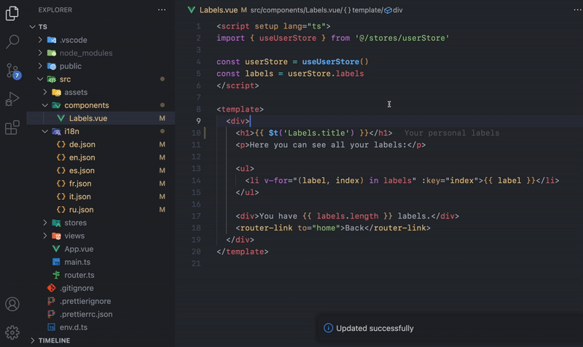Open the Manage gear icon
Viewport: 583px width, 347px height.
coord(12,332)
